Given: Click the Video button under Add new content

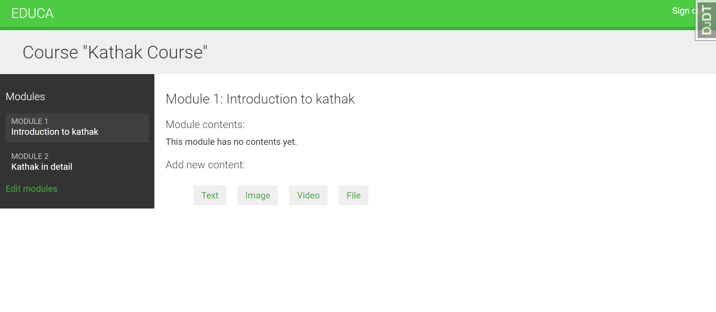Looking at the screenshot, I should (x=308, y=195).
